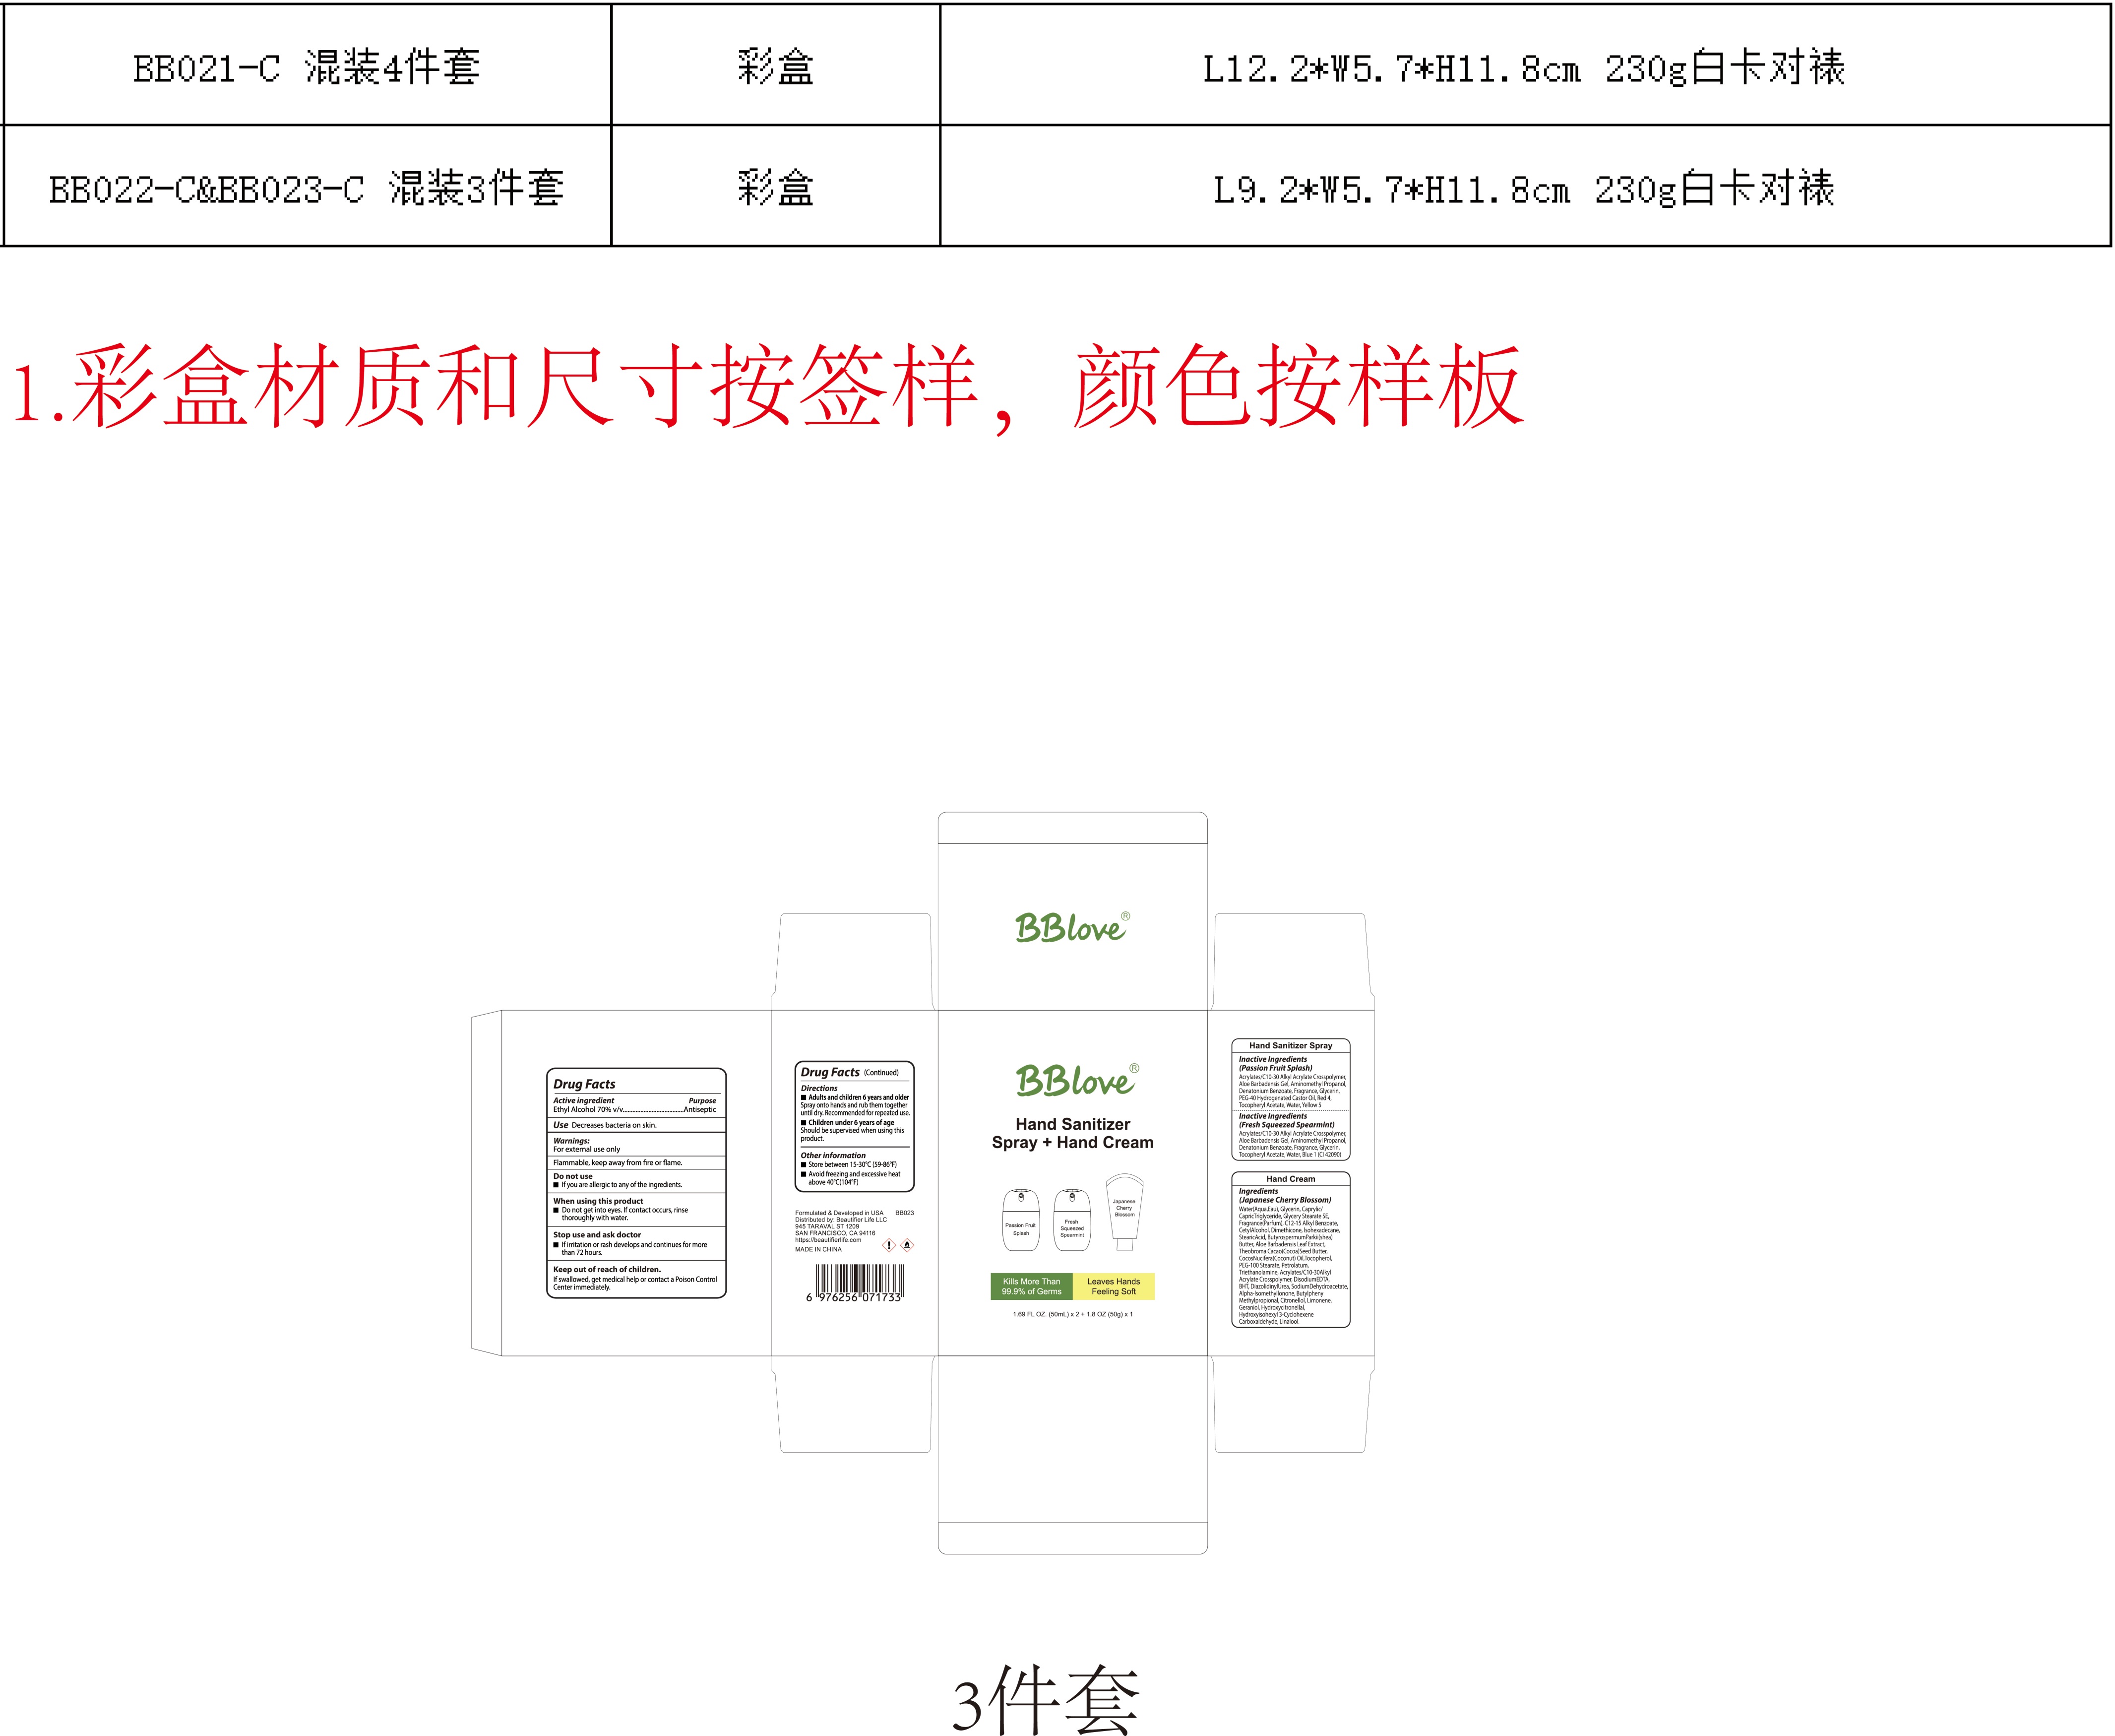Click the "Warnings:" heading

click(x=572, y=1140)
